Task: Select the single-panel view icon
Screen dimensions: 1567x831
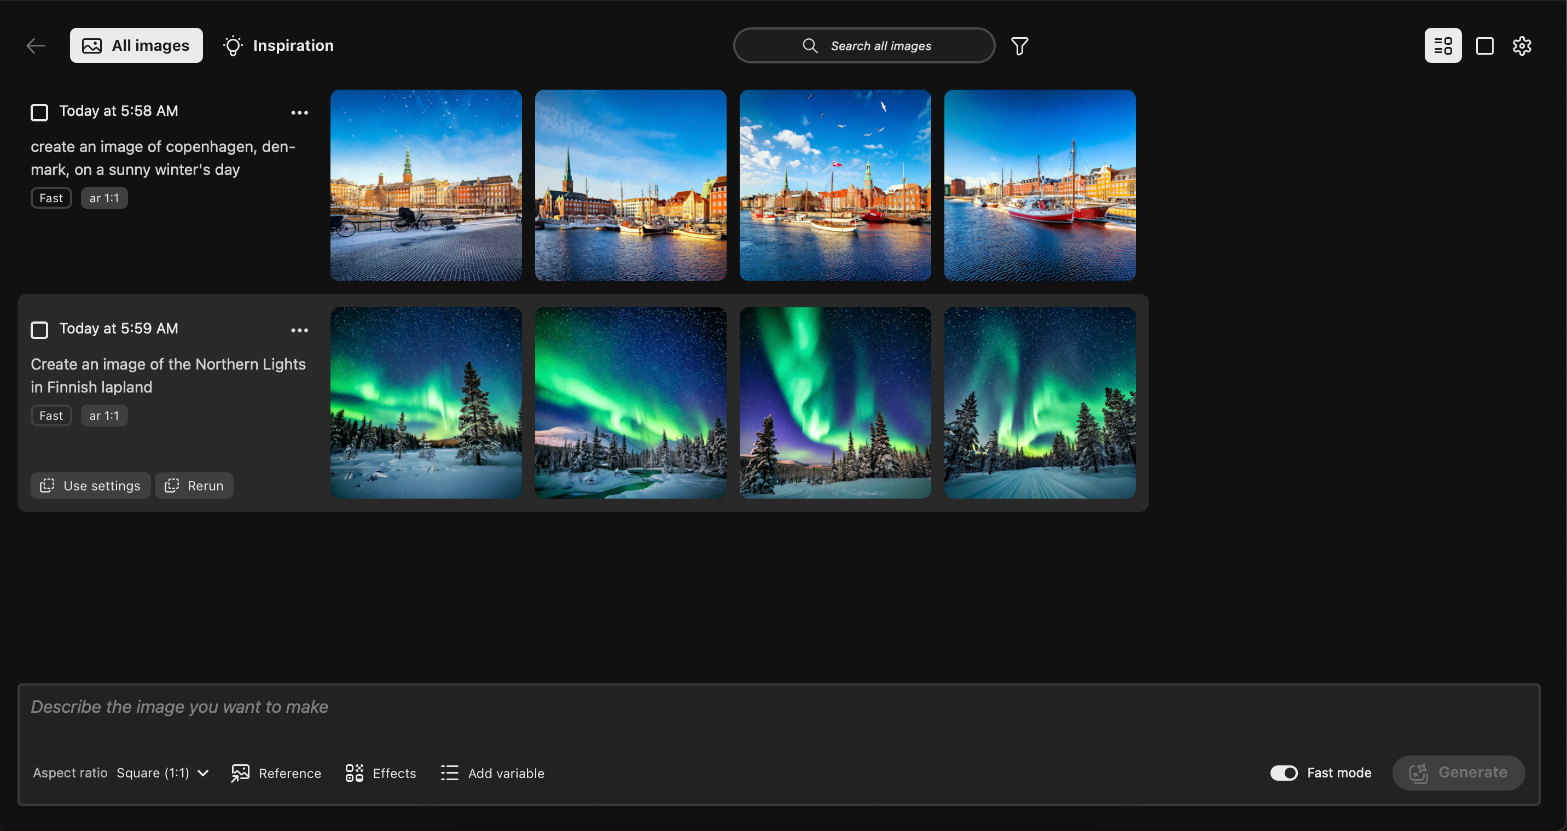Action: pyautogui.click(x=1485, y=45)
